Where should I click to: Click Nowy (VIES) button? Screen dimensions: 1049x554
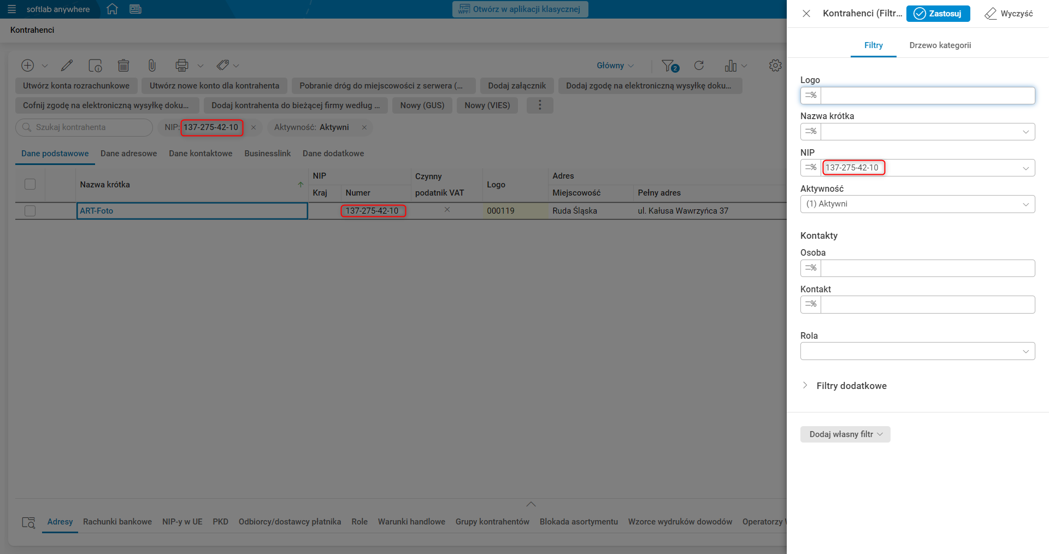pos(487,105)
